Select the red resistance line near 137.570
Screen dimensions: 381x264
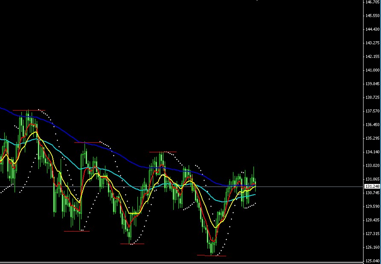point(29,110)
